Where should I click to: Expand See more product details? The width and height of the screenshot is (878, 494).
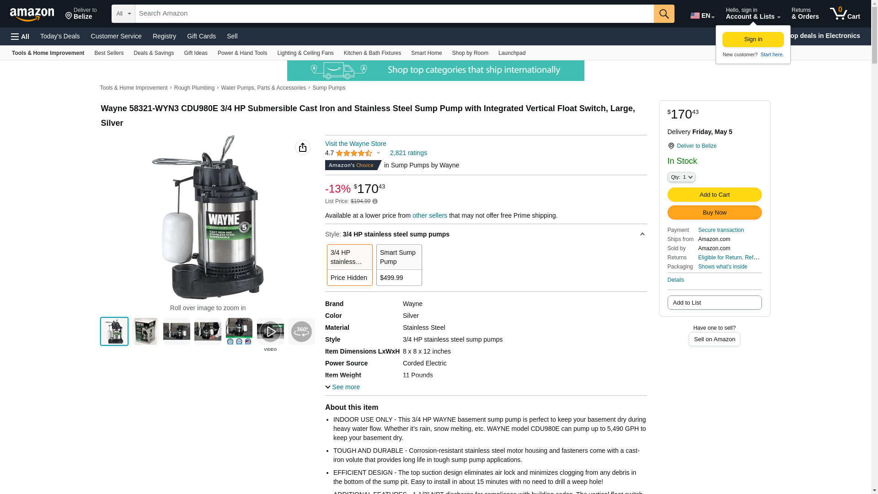click(x=343, y=387)
